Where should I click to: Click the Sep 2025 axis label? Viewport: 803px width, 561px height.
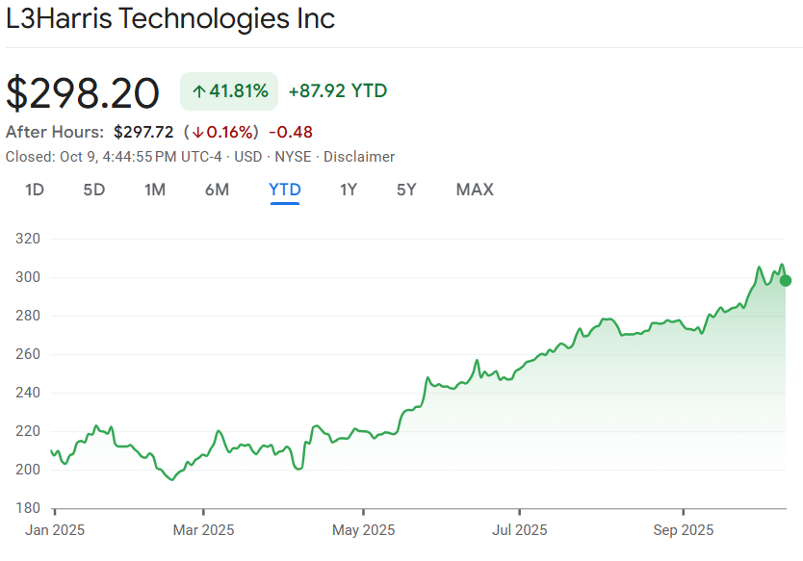pos(683,530)
